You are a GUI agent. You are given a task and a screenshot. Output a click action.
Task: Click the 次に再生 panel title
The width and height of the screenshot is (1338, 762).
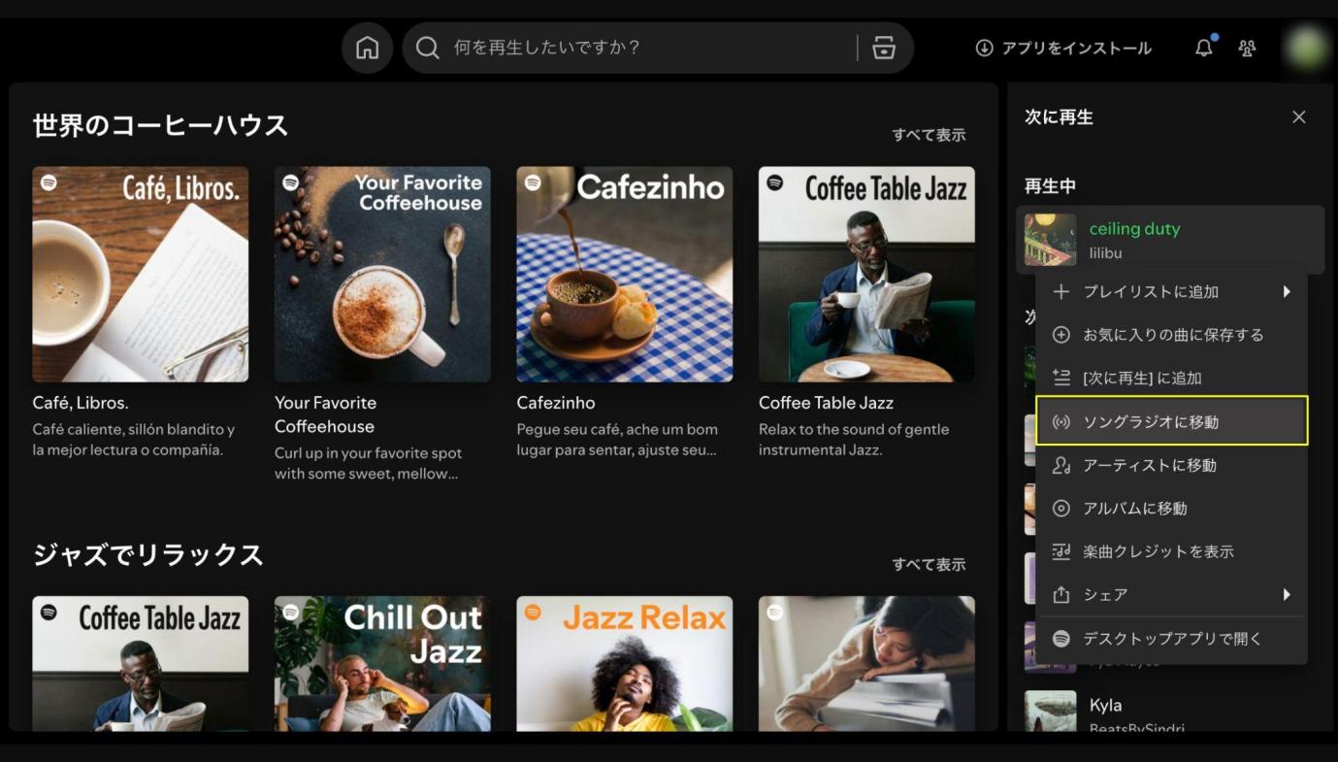click(x=1059, y=116)
